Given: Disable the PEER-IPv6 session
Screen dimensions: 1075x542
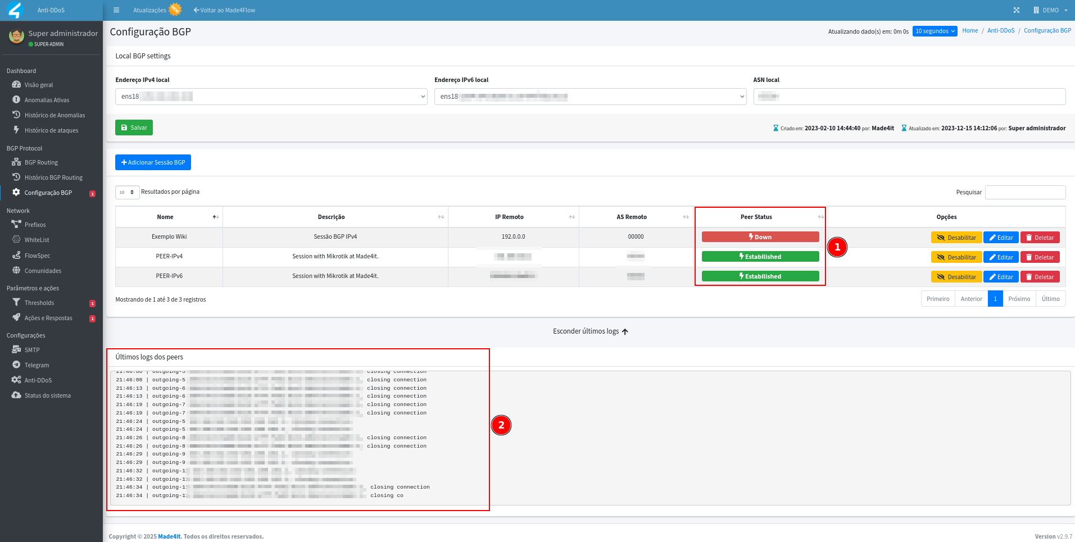Looking at the screenshot, I should tap(956, 277).
